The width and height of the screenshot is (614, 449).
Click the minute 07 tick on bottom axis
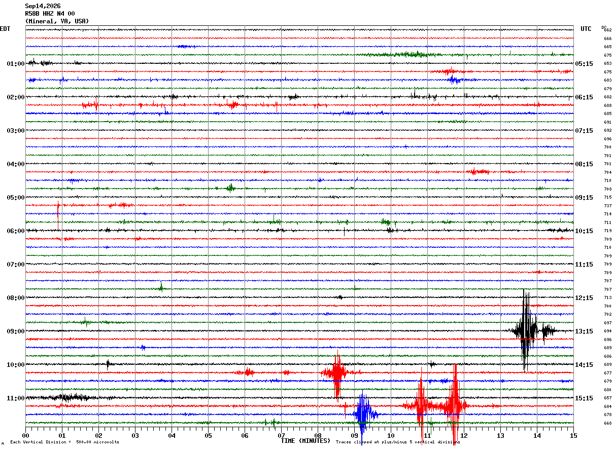[281, 435]
